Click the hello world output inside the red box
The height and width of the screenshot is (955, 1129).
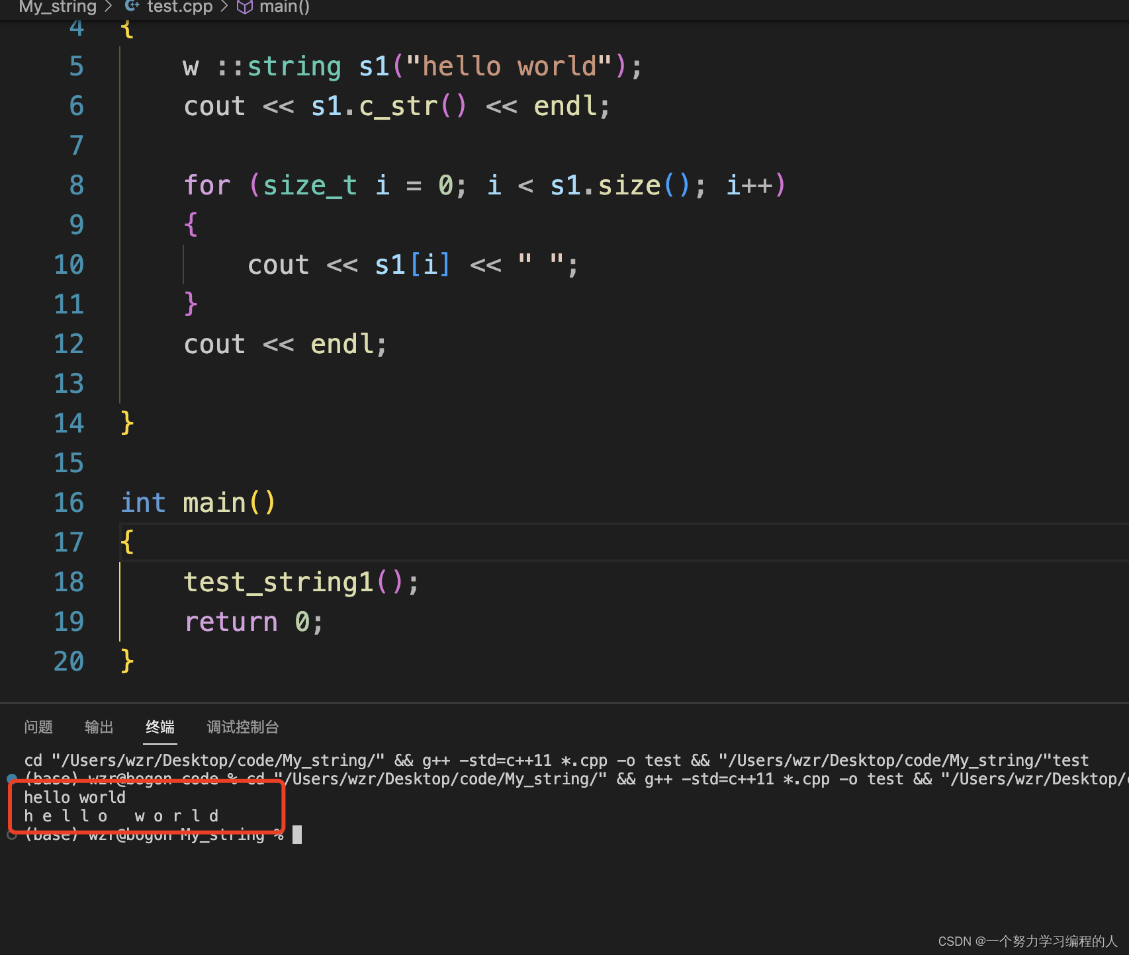[x=75, y=797]
